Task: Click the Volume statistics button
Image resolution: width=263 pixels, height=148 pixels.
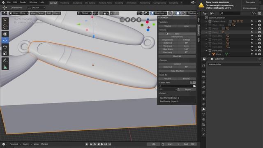Action: (x=168, y=26)
